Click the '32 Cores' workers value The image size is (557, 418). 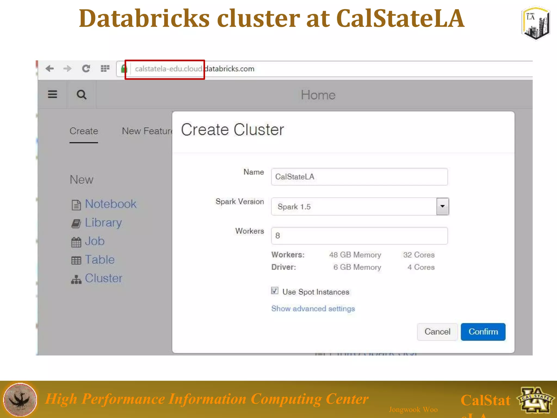tap(419, 255)
